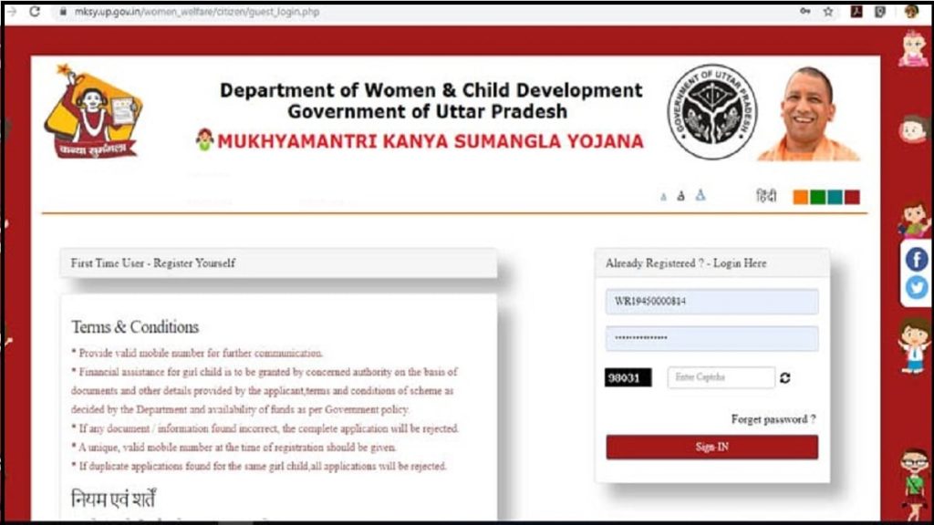Click the Hindi terms heading 'नियम एवं शर्तें'
934x525 pixels.
[113, 499]
